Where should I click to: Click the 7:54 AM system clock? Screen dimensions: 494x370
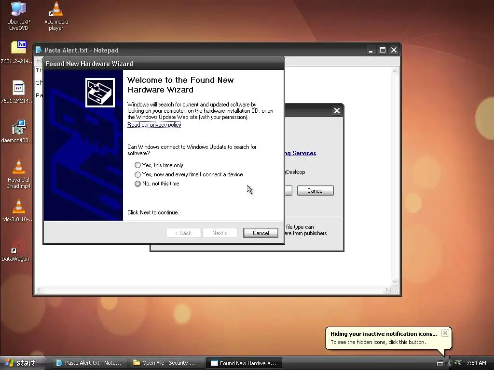click(x=476, y=363)
